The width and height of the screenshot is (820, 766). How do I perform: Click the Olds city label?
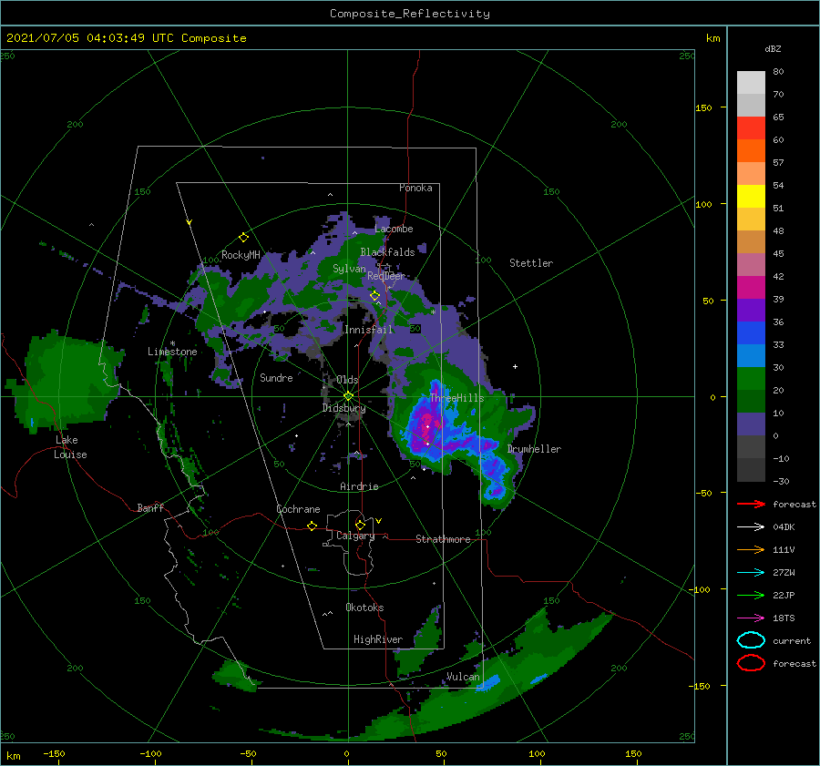pos(347,380)
